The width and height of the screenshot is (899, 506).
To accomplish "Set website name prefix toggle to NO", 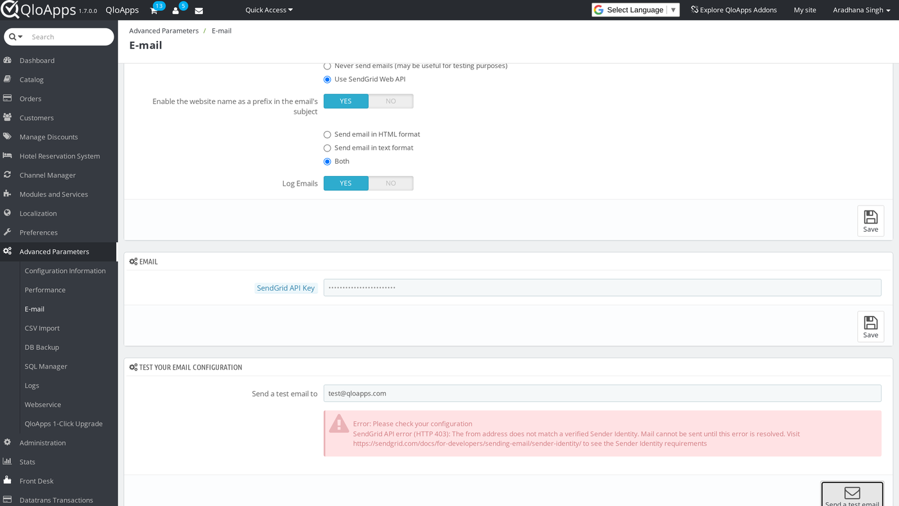I will pyautogui.click(x=390, y=101).
